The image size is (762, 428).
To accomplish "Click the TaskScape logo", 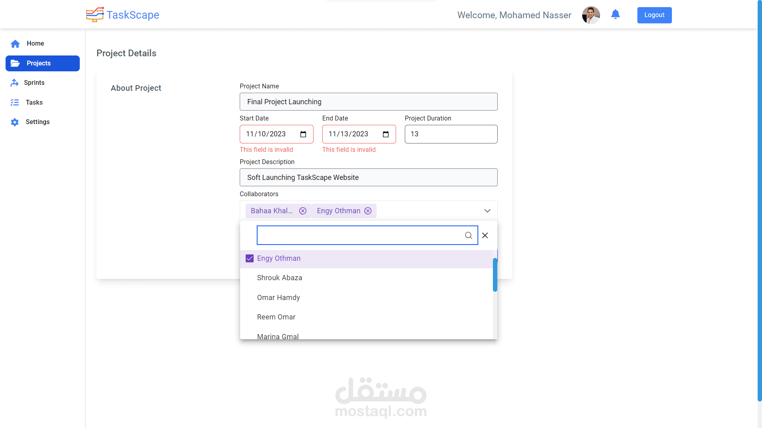I will 122,15.
